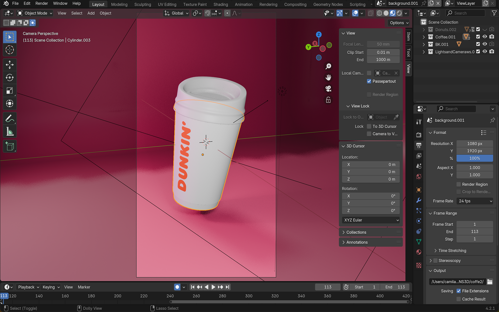499x312 pixels.
Task: Open the Render properties tab icon
Action: click(419, 135)
